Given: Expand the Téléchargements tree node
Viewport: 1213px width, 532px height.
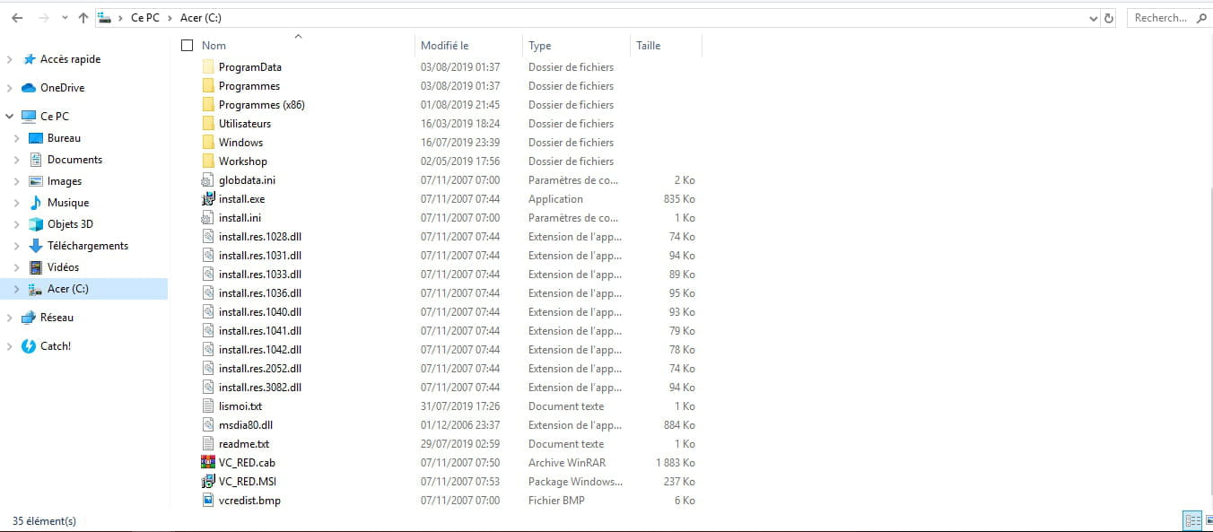Looking at the screenshot, I should (17, 246).
